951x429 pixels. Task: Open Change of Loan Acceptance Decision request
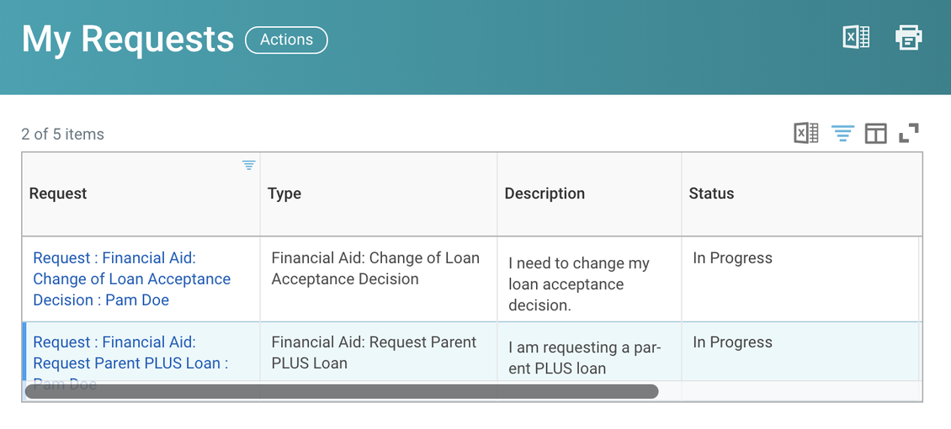[131, 279]
